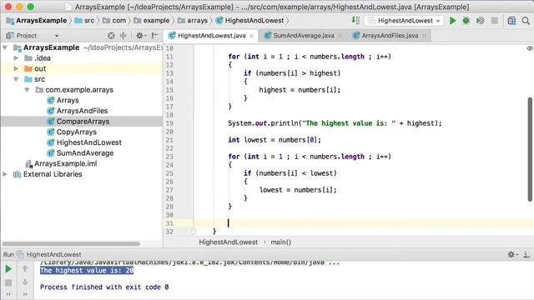Click HighestAndLowest in editor breadcrumb
The height and width of the screenshot is (300, 534).
tap(228, 242)
